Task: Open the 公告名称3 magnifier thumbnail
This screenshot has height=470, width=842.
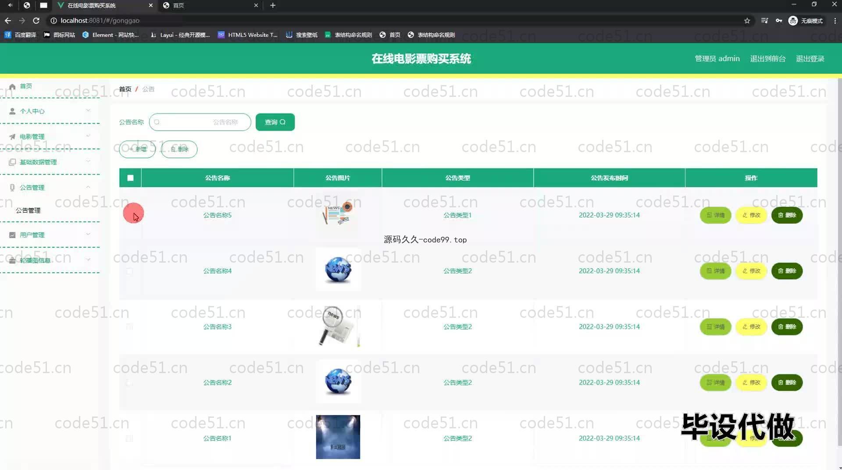Action: (338, 326)
